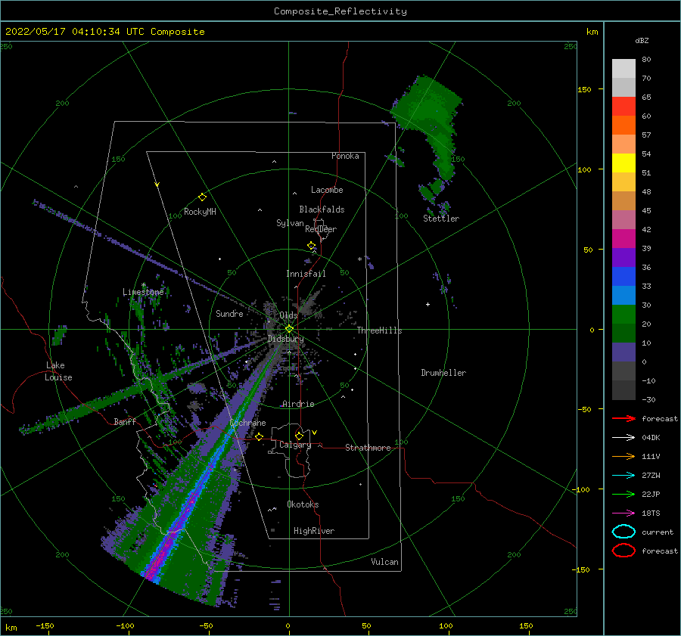Pick the light blue swatch above 30 dBZ
This screenshot has width=681, height=636.
click(x=623, y=295)
